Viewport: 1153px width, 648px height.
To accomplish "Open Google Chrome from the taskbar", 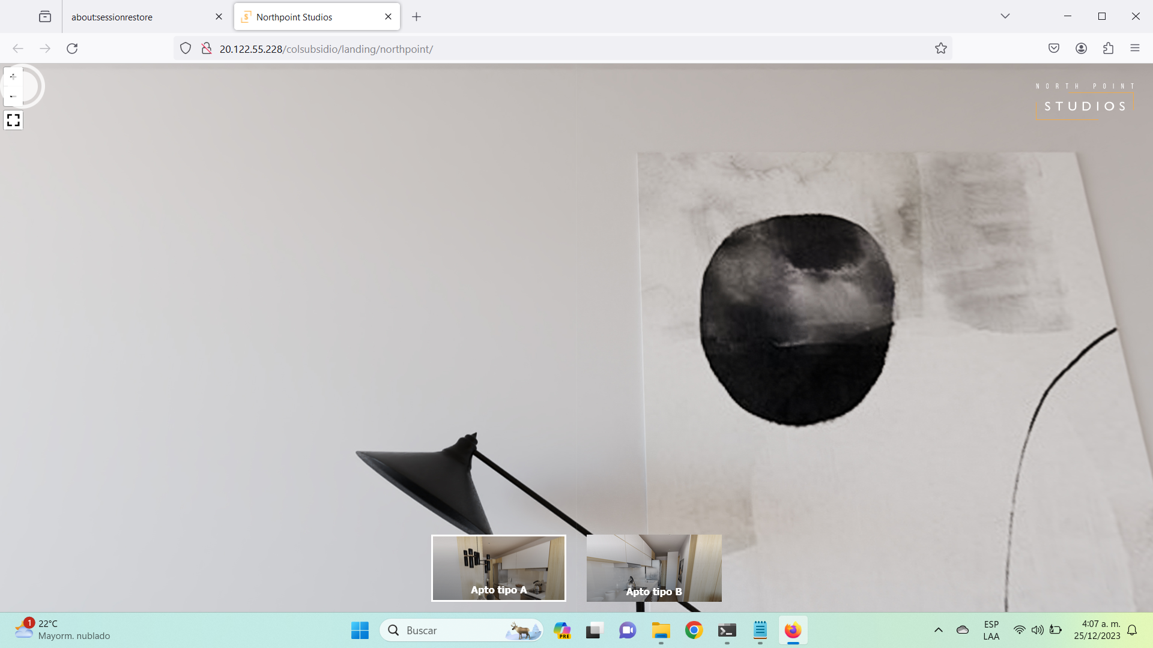I will [694, 630].
